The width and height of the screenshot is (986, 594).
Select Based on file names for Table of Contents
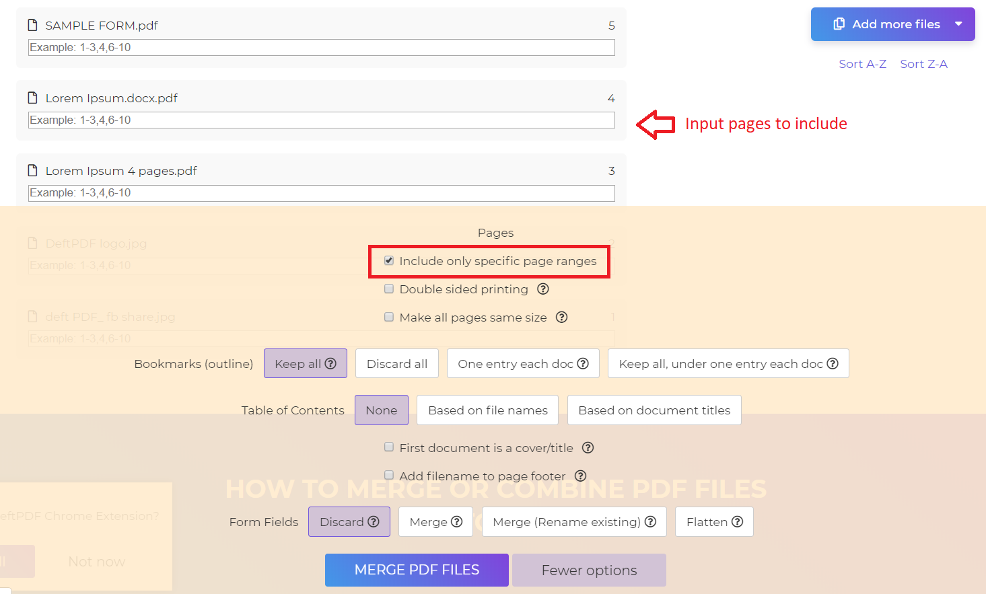488,410
